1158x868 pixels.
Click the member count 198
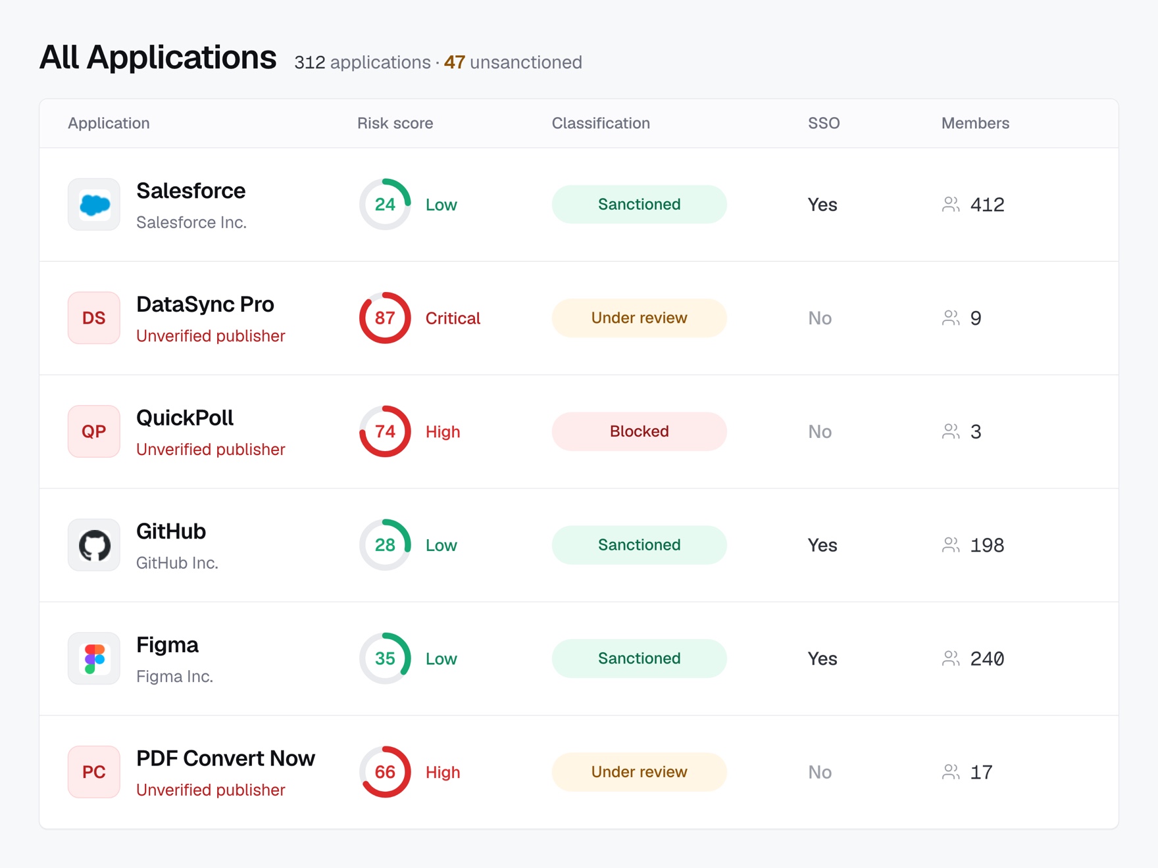coord(987,546)
